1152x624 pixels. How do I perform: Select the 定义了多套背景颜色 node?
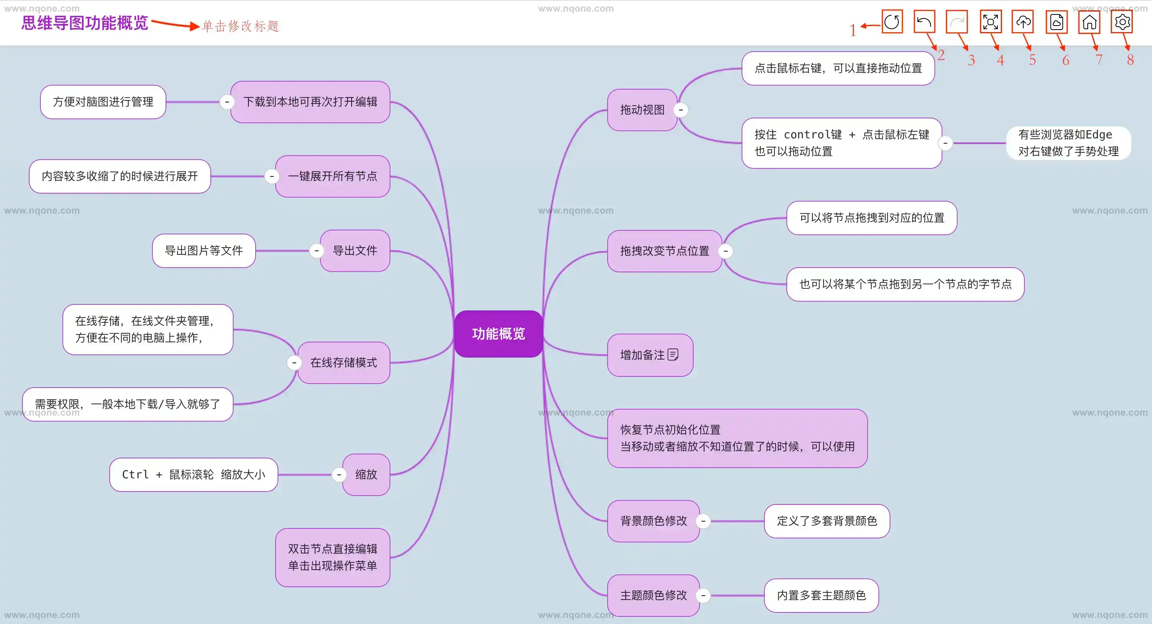(827, 521)
